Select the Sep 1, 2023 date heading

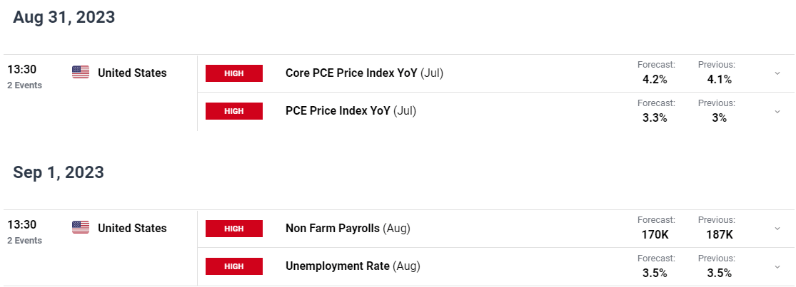[59, 172]
